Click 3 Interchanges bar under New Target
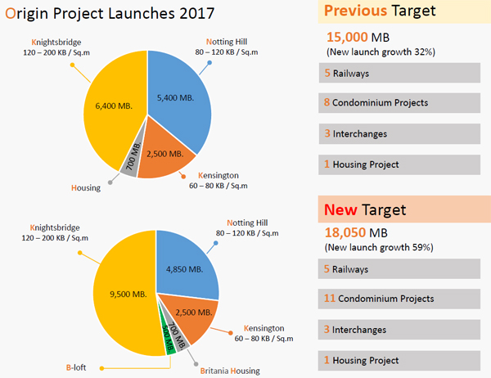This screenshot has width=491, height=378. coord(399,329)
